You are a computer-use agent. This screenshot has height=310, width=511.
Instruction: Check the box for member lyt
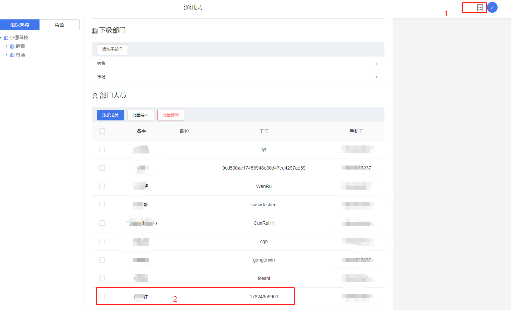pos(102,149)
